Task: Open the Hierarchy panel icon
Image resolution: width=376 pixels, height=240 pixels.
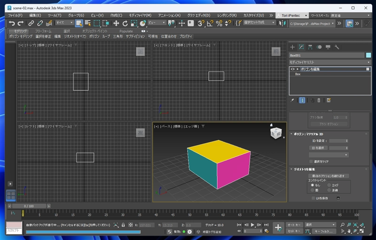Action: point(310,47)
